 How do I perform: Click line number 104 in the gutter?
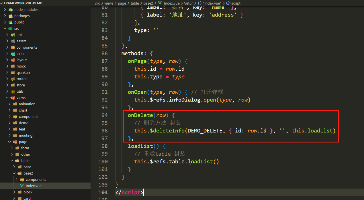[103, 192]
